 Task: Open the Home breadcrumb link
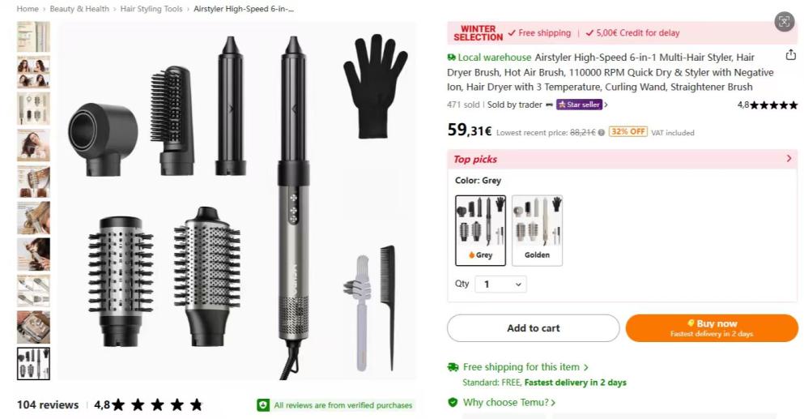pos(28,9)
